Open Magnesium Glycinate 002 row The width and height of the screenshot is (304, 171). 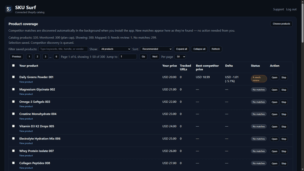(274, 90)
